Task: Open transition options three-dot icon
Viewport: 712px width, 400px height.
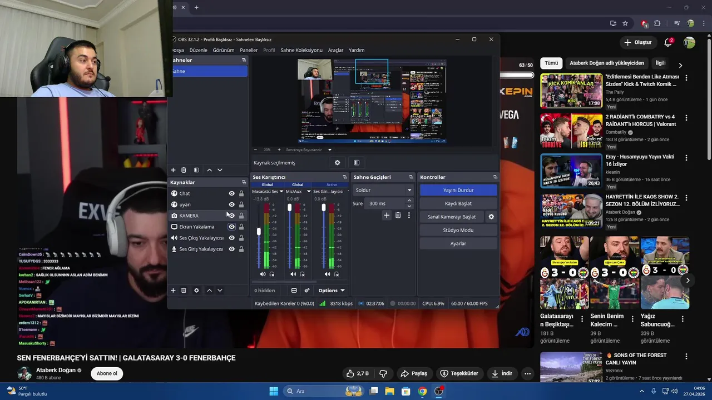Action: (409, 215)
